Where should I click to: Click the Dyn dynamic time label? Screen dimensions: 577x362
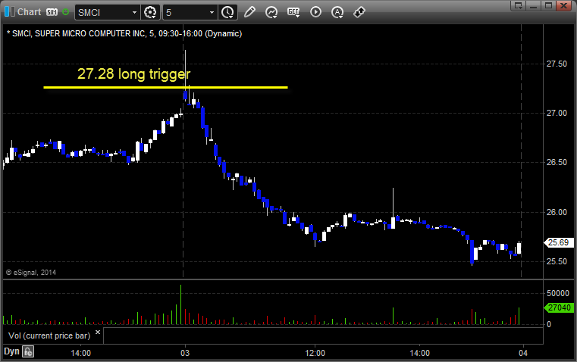coord(11,351)
